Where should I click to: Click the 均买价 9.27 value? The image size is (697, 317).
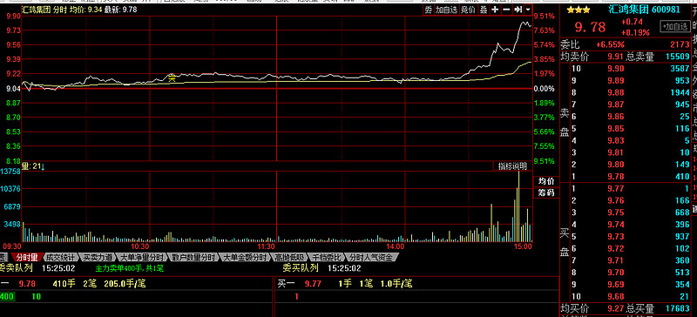point(616,308)
